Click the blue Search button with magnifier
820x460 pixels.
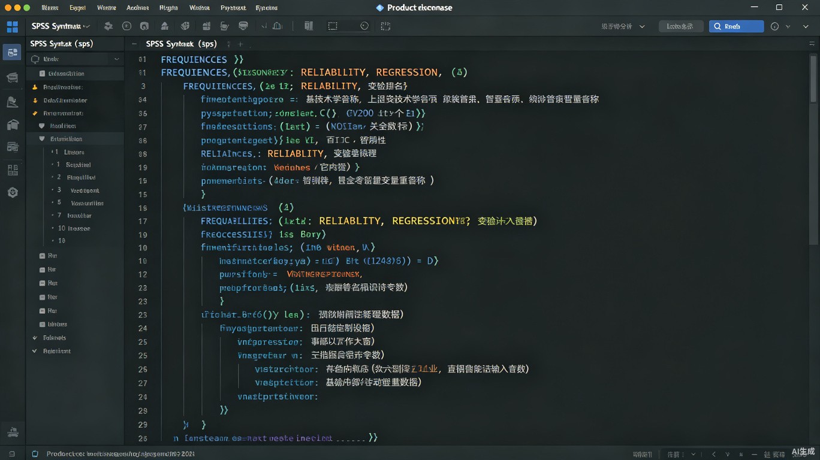coord(736,26)
